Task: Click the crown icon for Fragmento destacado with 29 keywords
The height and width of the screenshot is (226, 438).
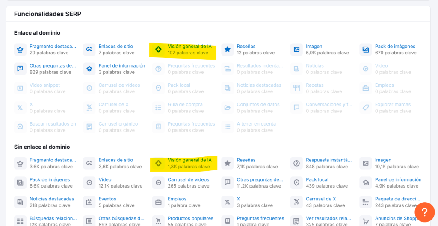Action: [20, 50]
